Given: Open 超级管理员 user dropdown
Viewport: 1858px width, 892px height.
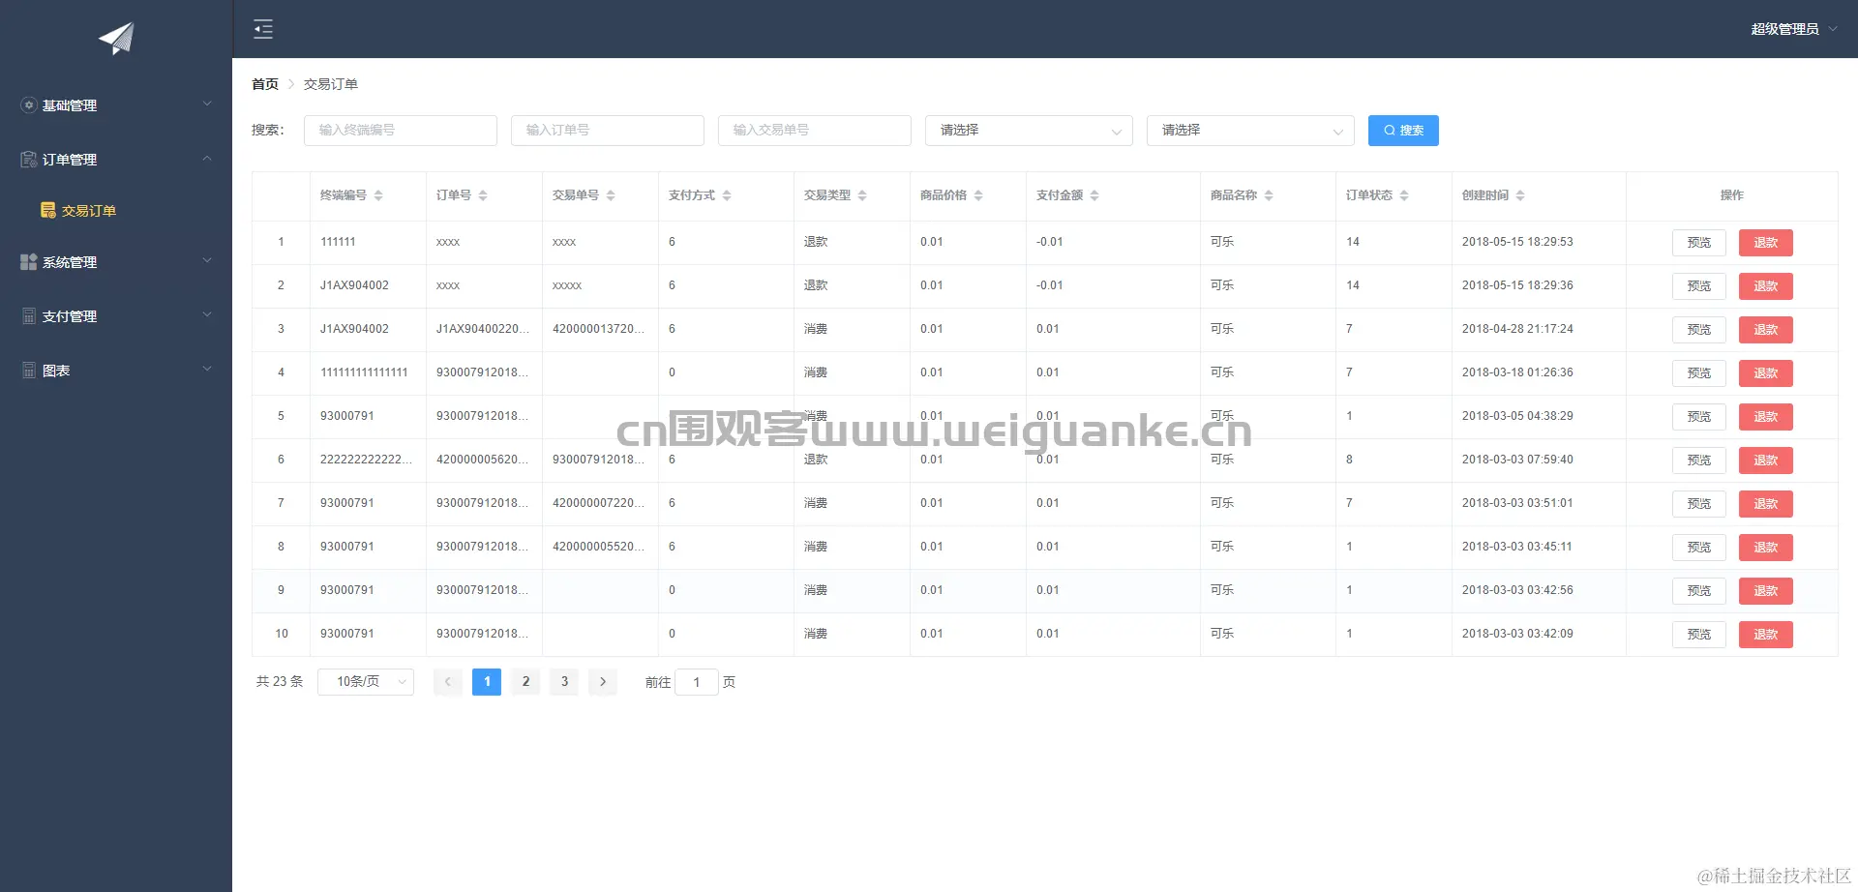Looking at the screenshot, I should [1794, 29].
